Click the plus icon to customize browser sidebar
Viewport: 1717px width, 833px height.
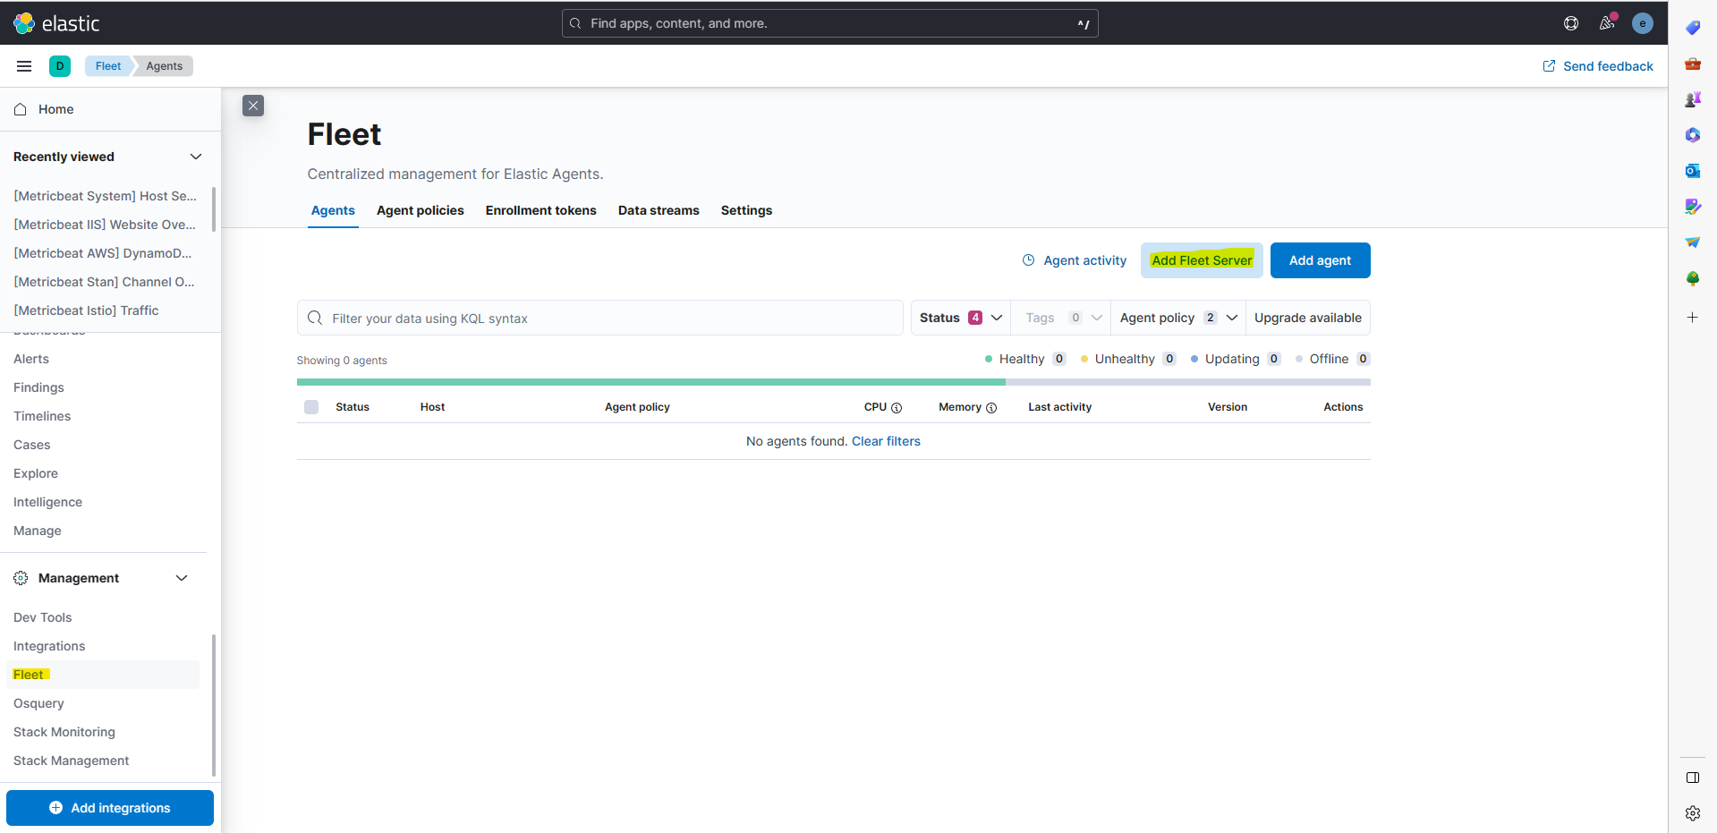[1693, 317]
